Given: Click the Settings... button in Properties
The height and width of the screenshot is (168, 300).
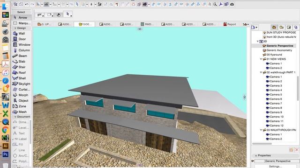Looking at the screenshot, I should (x=275, y=167).
